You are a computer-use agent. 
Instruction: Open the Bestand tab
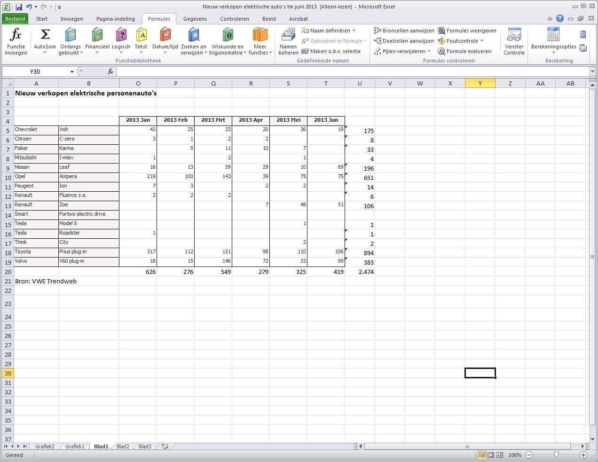[15, 19]
